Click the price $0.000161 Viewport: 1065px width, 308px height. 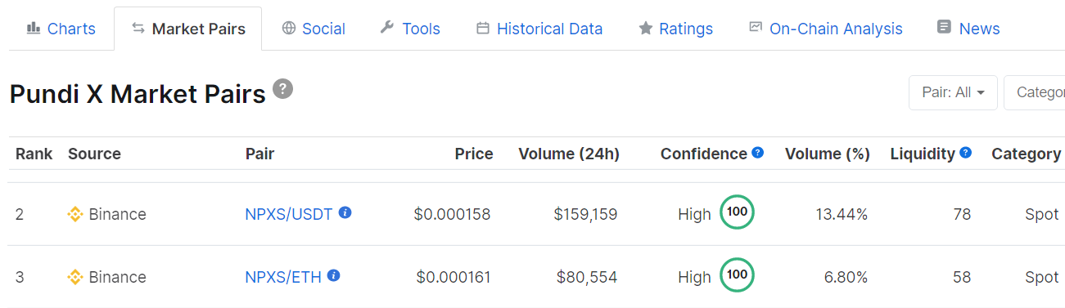click(x=454, y=277)
